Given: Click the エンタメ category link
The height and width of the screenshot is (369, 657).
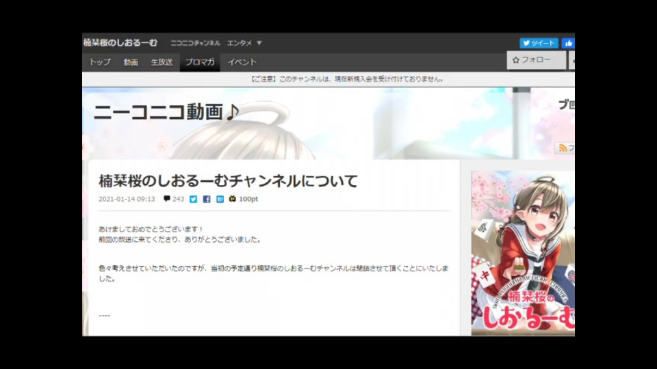Looking at the screenshot, I should pyautogui.click(x=240, y=43).
